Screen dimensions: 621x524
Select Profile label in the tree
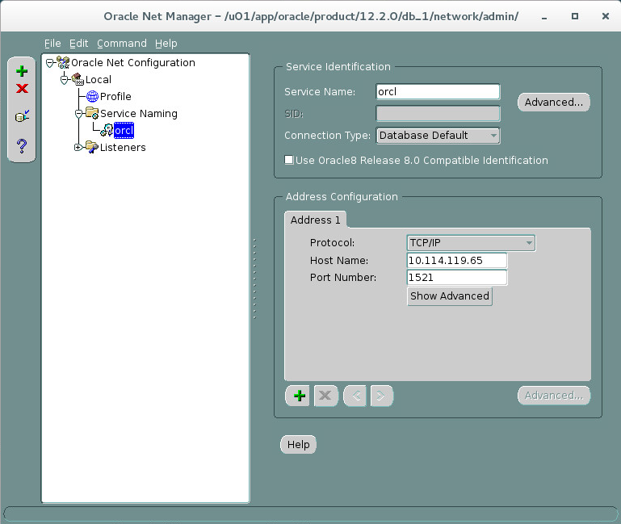[115, 96]
